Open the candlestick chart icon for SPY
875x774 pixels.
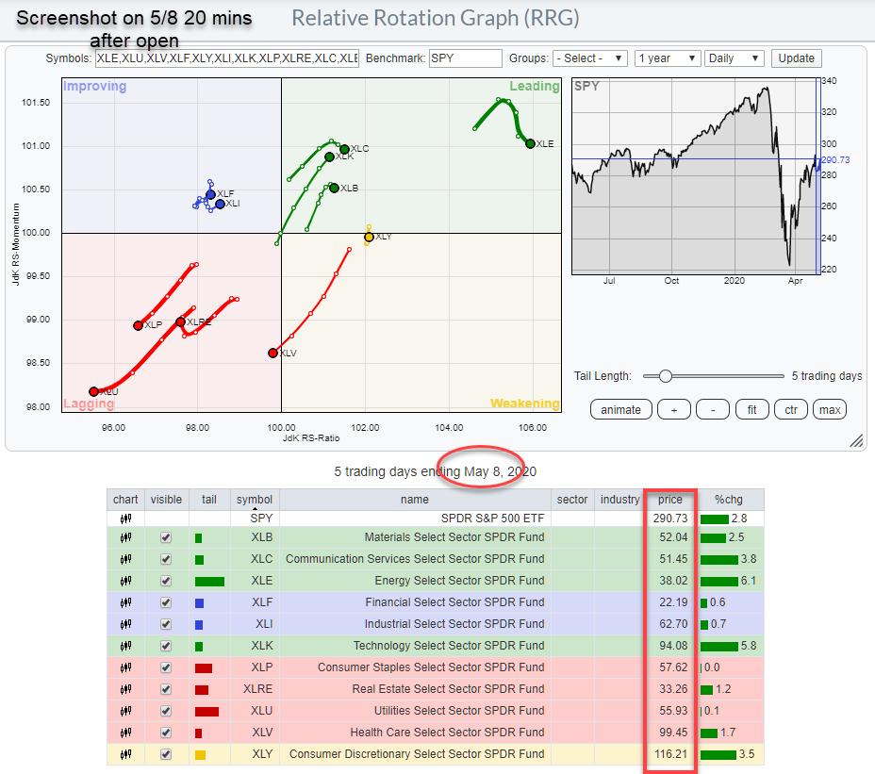[x=125, y=519]
